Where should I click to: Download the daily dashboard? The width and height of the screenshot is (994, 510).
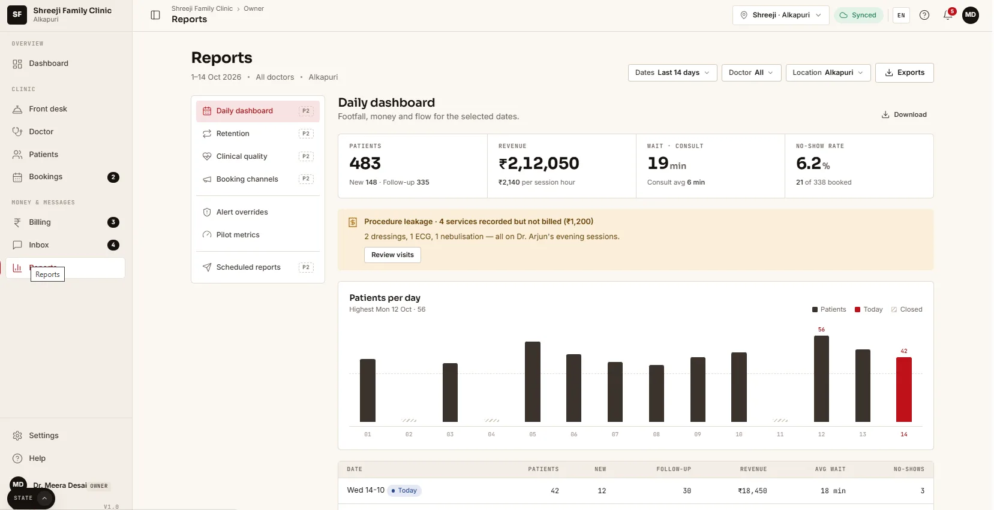903,114
